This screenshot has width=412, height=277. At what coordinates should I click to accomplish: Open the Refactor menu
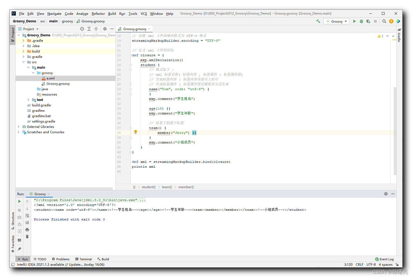coord(98,13)
